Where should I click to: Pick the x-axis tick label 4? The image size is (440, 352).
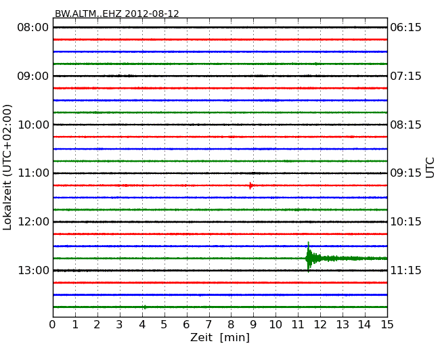[x=142, y=324]
